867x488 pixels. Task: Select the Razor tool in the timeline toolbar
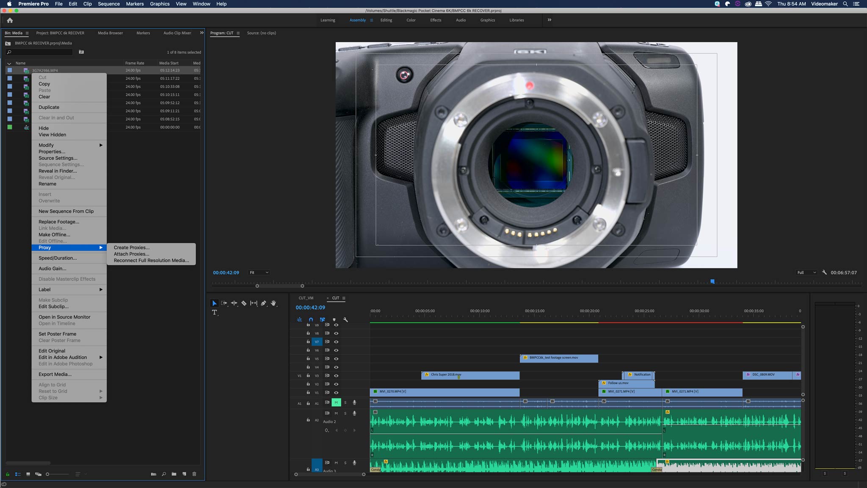coord(244,303)
